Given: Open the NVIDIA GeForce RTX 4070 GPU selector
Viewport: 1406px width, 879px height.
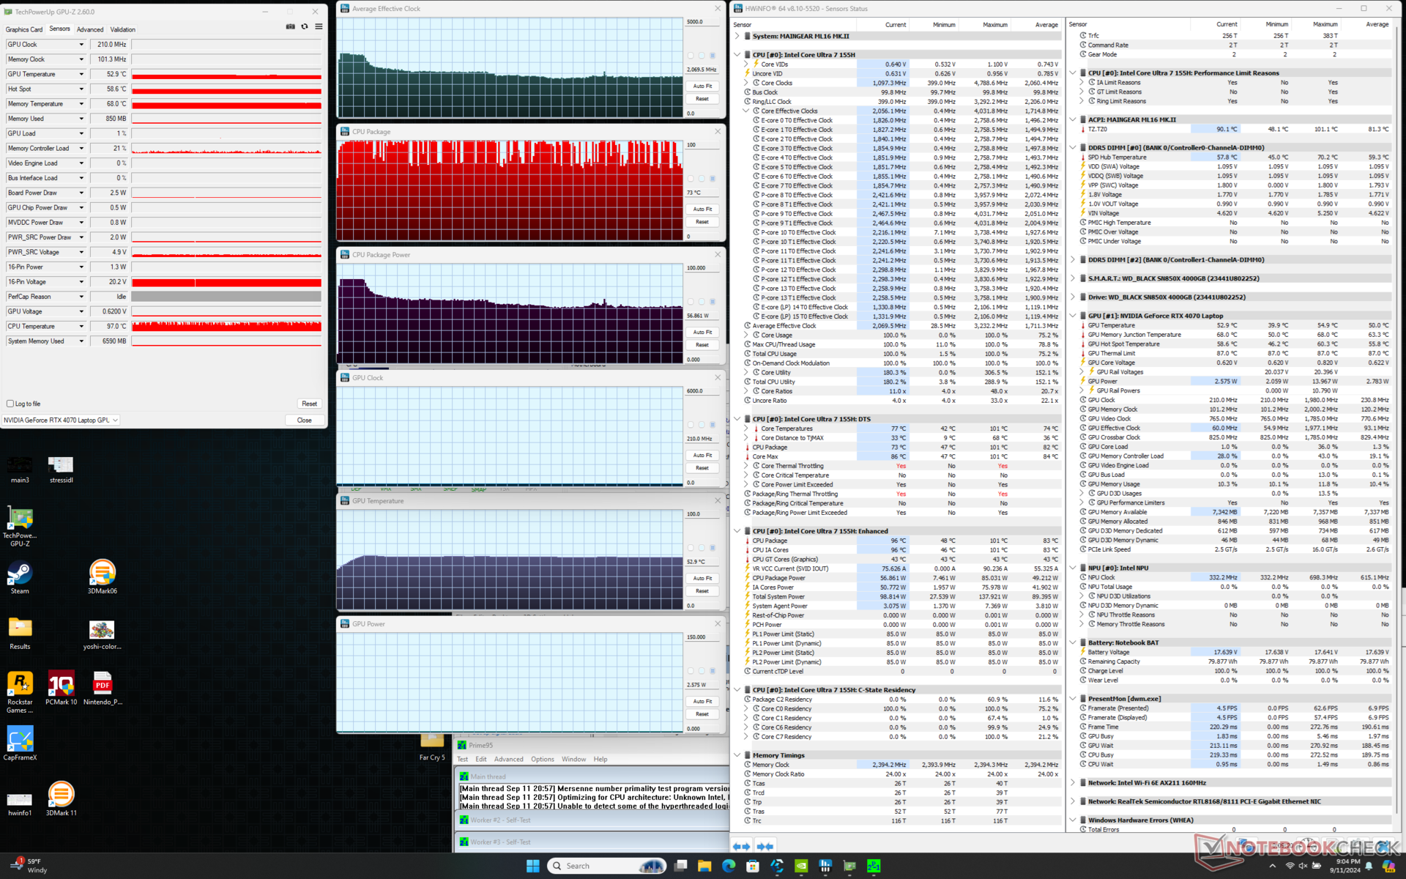Looking at the screenshot, I should point(61,420).
